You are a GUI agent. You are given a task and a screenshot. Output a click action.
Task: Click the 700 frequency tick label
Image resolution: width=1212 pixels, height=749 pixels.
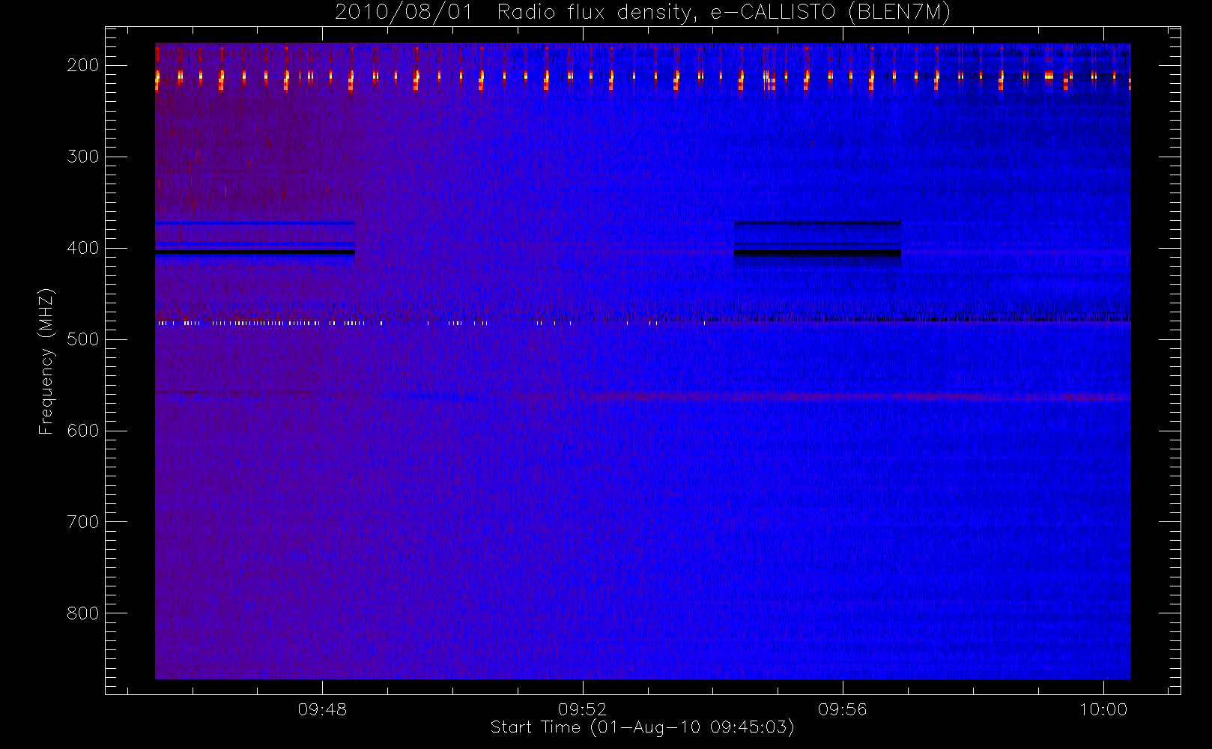[x=83, y=522]
